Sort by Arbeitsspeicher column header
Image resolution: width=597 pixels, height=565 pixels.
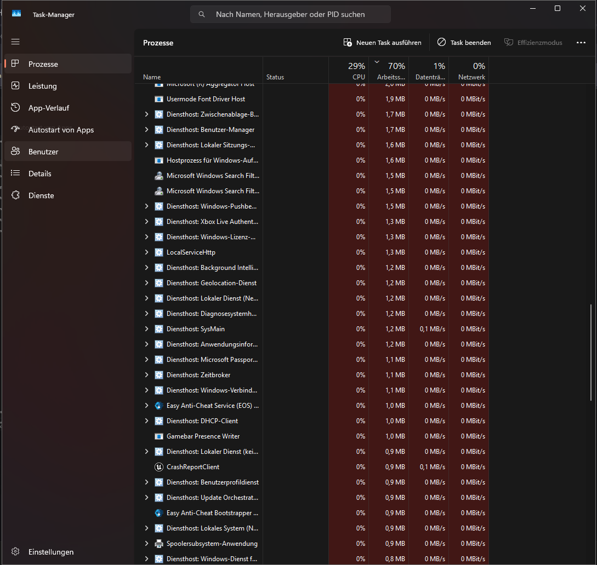point(389,70)
